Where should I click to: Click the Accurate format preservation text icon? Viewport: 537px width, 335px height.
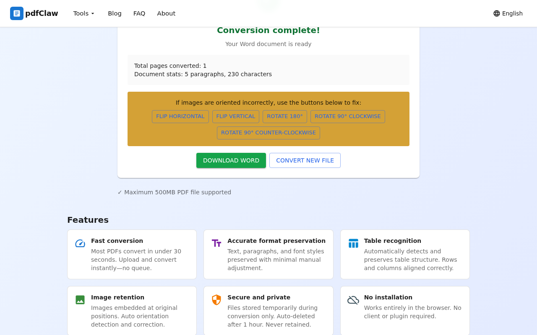[x=216, y=243]
